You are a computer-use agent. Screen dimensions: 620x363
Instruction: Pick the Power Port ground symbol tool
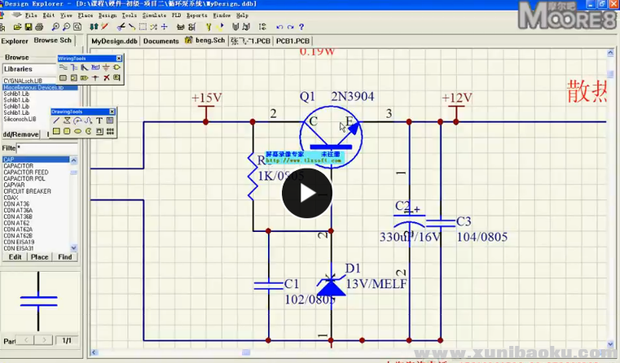tap(106, 68)
